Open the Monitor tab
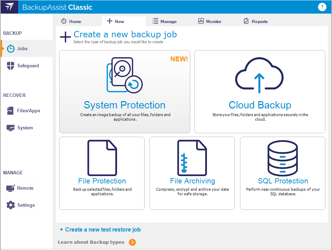The width and height of the screenshot is (332, 250). pos(209,22)
